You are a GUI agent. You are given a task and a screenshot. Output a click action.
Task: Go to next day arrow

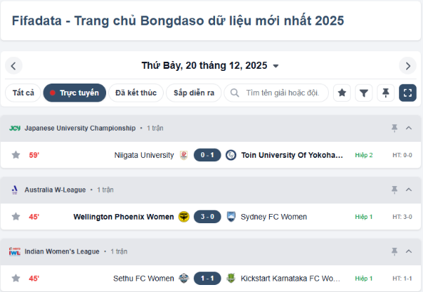[x=408, y=66]
